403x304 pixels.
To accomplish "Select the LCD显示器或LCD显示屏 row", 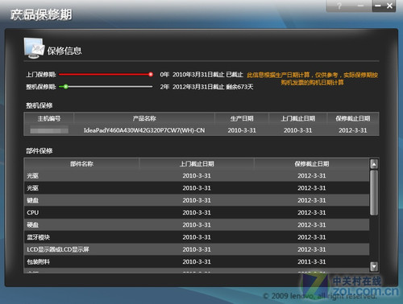I will click(x=197, y=249).
